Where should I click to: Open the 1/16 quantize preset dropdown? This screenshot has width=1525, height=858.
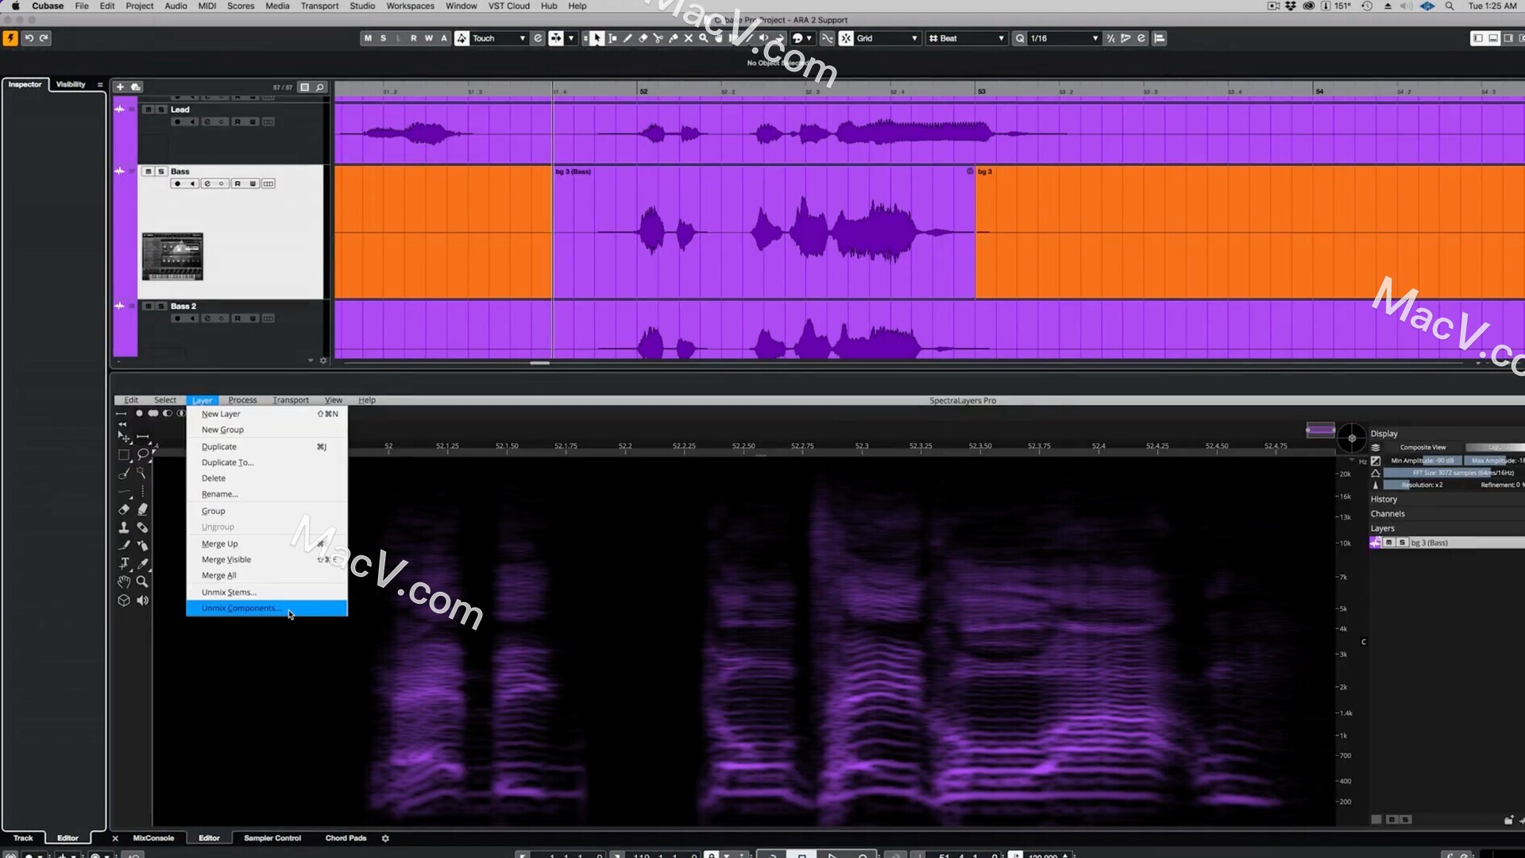point(1064,38)
